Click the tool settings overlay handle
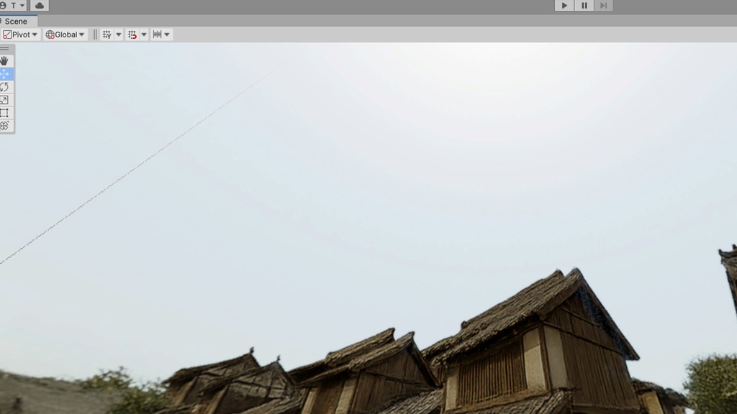This screenshot has width=737, height=414. click(95, 34)
